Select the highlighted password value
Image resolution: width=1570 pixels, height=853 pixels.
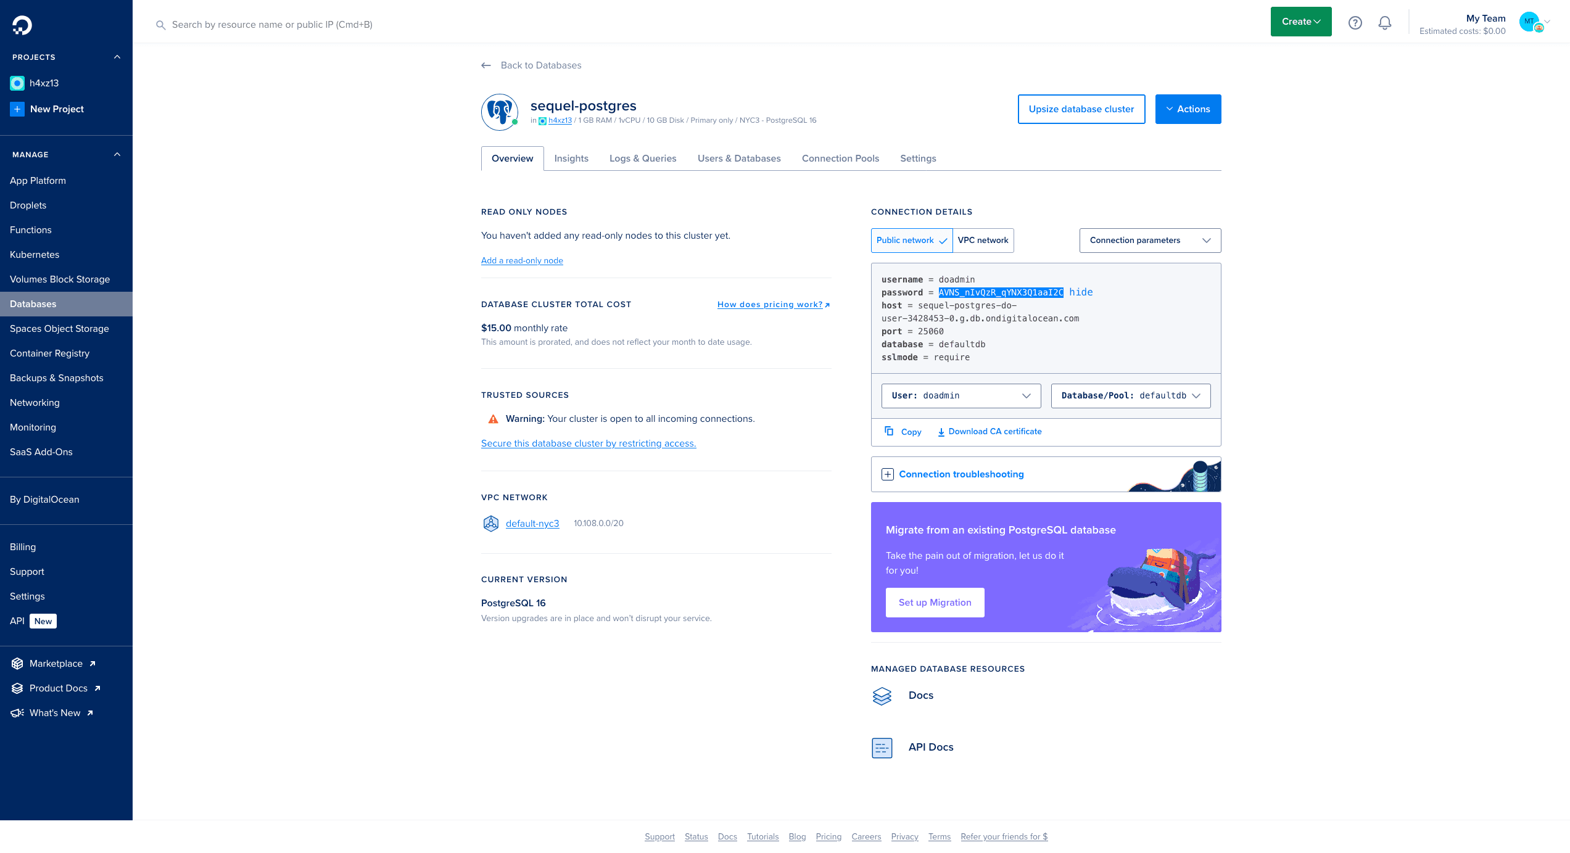click(x=1001, y=292)
